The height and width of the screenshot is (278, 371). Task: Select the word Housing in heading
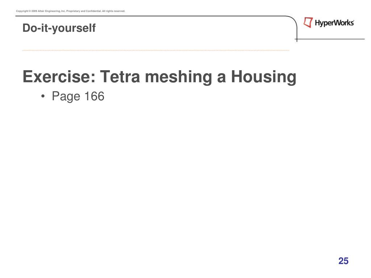coord(264,77)
